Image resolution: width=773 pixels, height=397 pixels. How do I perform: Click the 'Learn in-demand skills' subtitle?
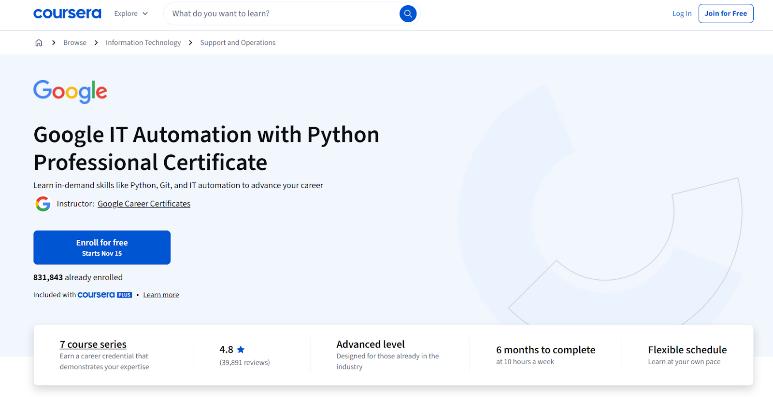coord(178,185)
